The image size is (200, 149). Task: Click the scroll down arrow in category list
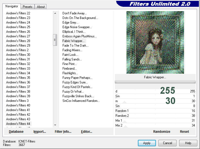click(55, 125)
